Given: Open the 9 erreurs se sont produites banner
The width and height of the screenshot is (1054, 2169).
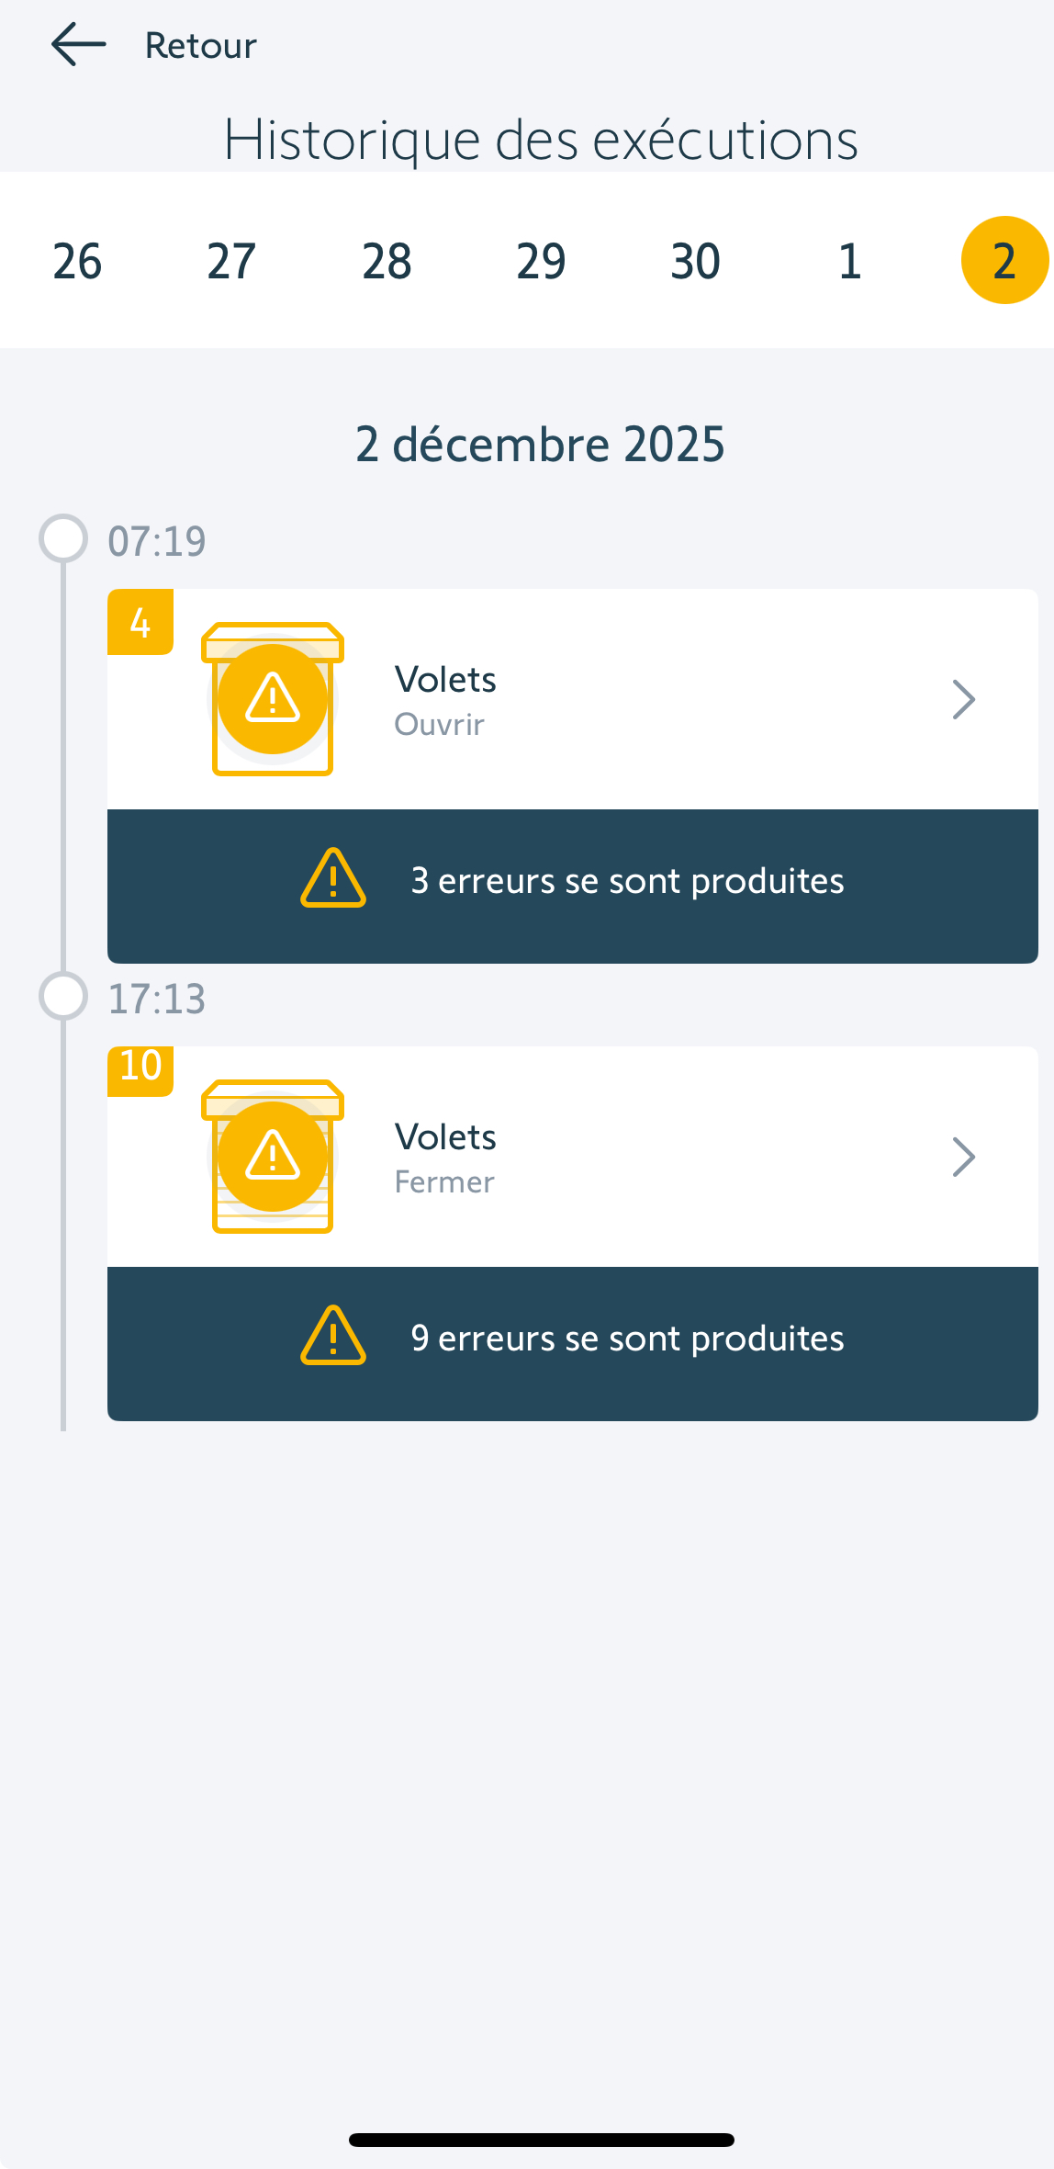Looking at the screenshot, I should (x=628, y=1339).
